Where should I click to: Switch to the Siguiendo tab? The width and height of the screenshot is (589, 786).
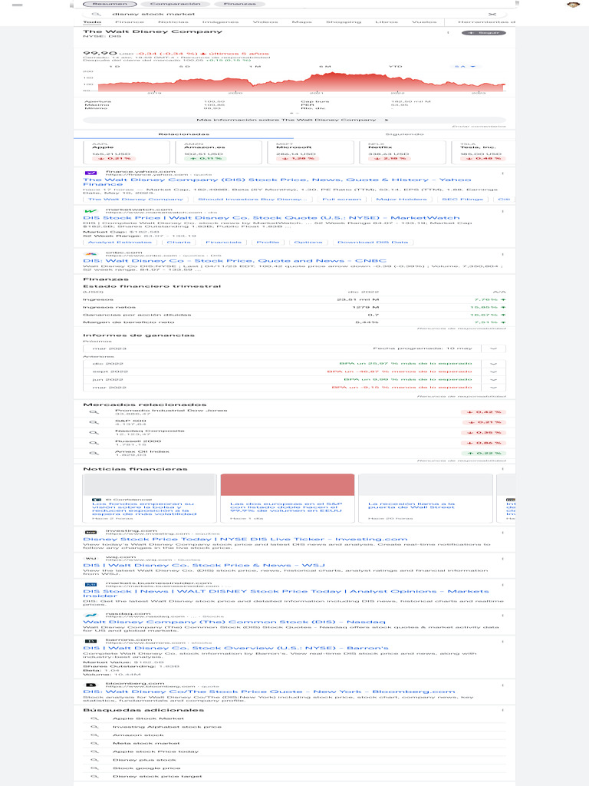[405, 134]
